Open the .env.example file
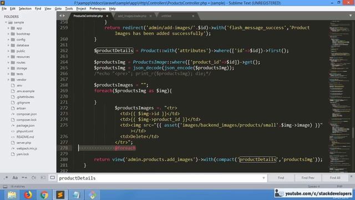Image resolution: width=355 pixels, height=200 pixels. coord(26,91)
